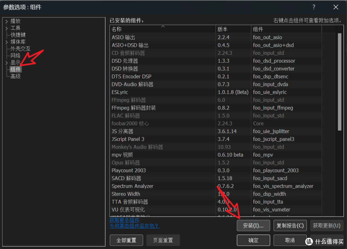Select 外壳交互 in the preferences tree

[x=20, y=48]
